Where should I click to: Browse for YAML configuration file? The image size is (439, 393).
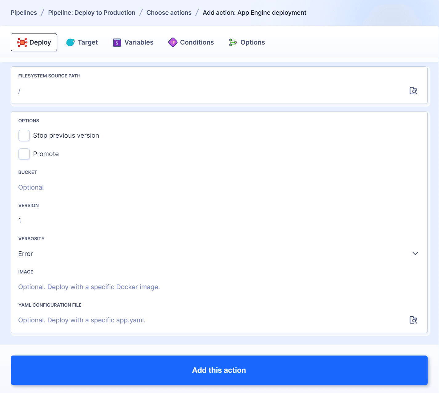[x=413, y=320]
